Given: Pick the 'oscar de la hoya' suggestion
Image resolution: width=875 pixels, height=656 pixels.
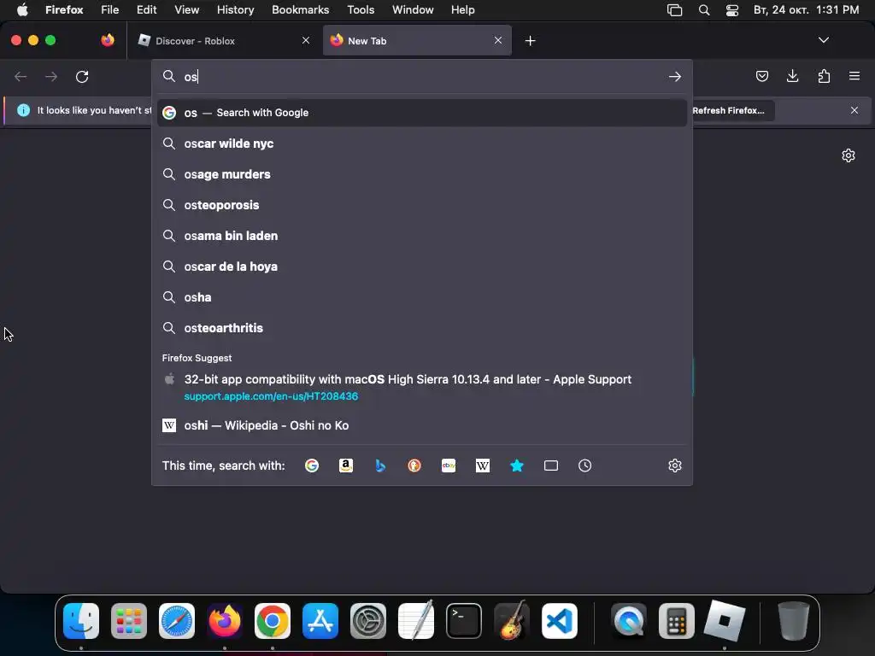Looking at the screenshot, I should (x=422, y=266).
